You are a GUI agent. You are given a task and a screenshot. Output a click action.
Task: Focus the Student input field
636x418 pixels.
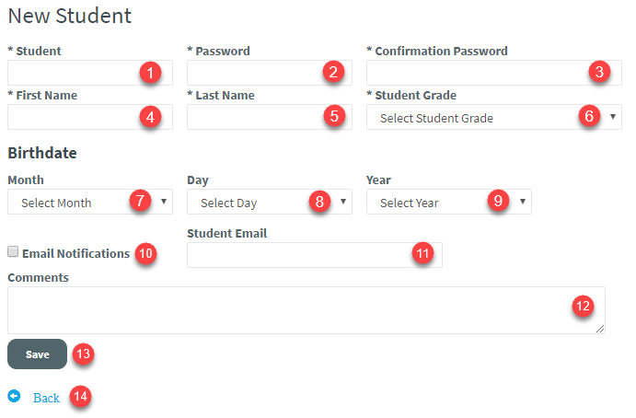72,73
